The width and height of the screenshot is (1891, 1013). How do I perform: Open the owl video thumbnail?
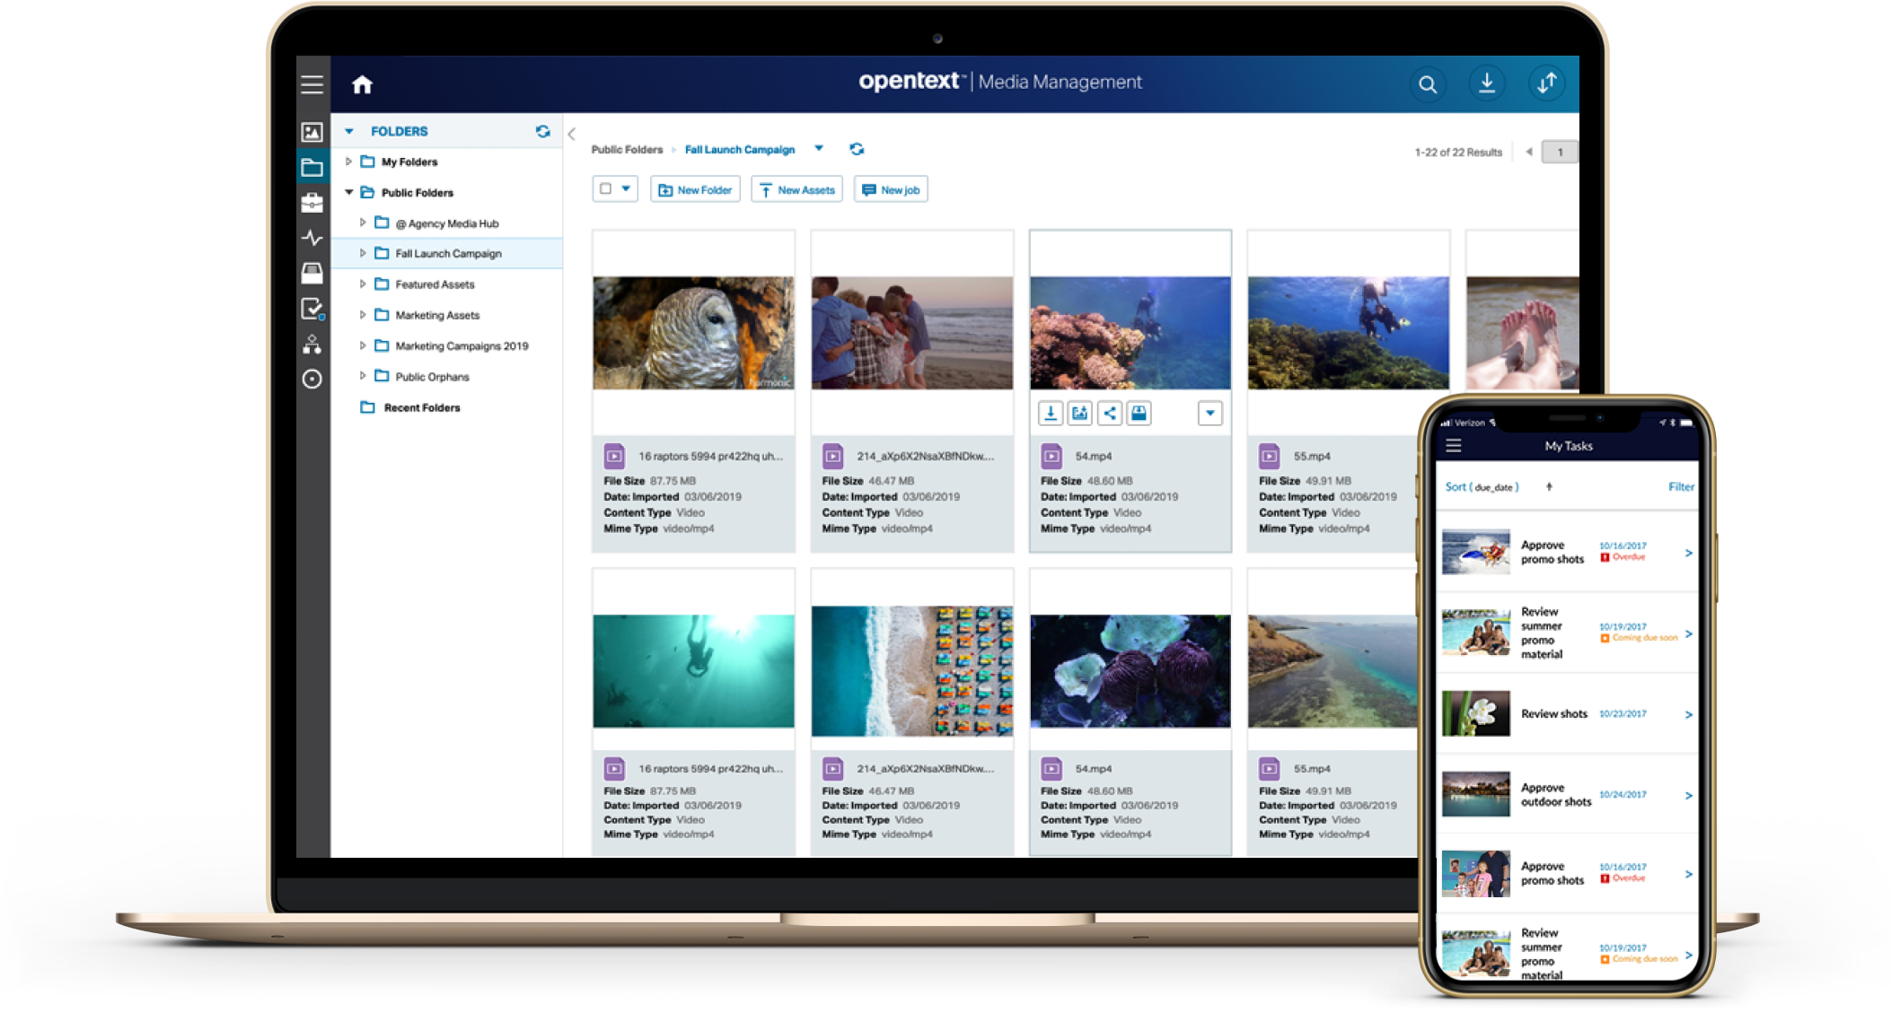(693, 333)
